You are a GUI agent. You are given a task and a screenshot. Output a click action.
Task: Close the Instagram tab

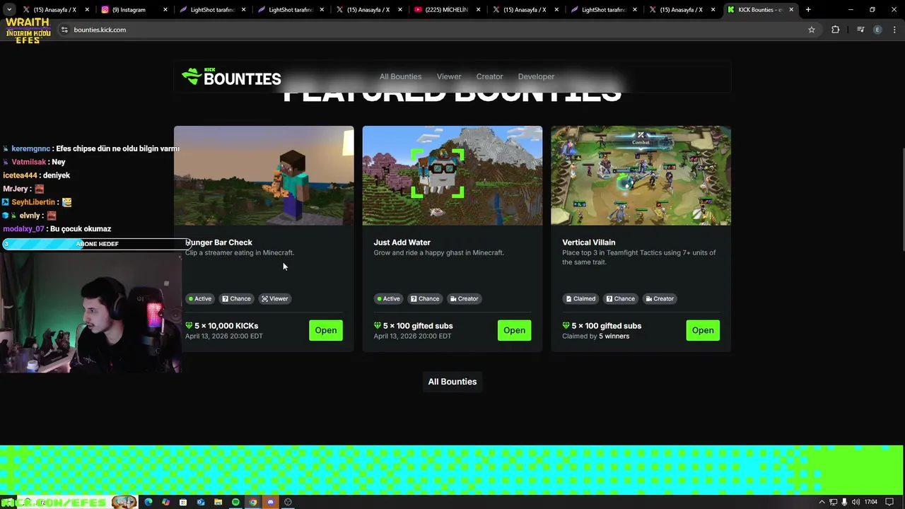[165, 10]
